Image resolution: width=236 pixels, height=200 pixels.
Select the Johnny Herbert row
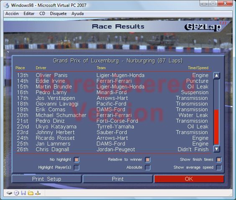113,132
